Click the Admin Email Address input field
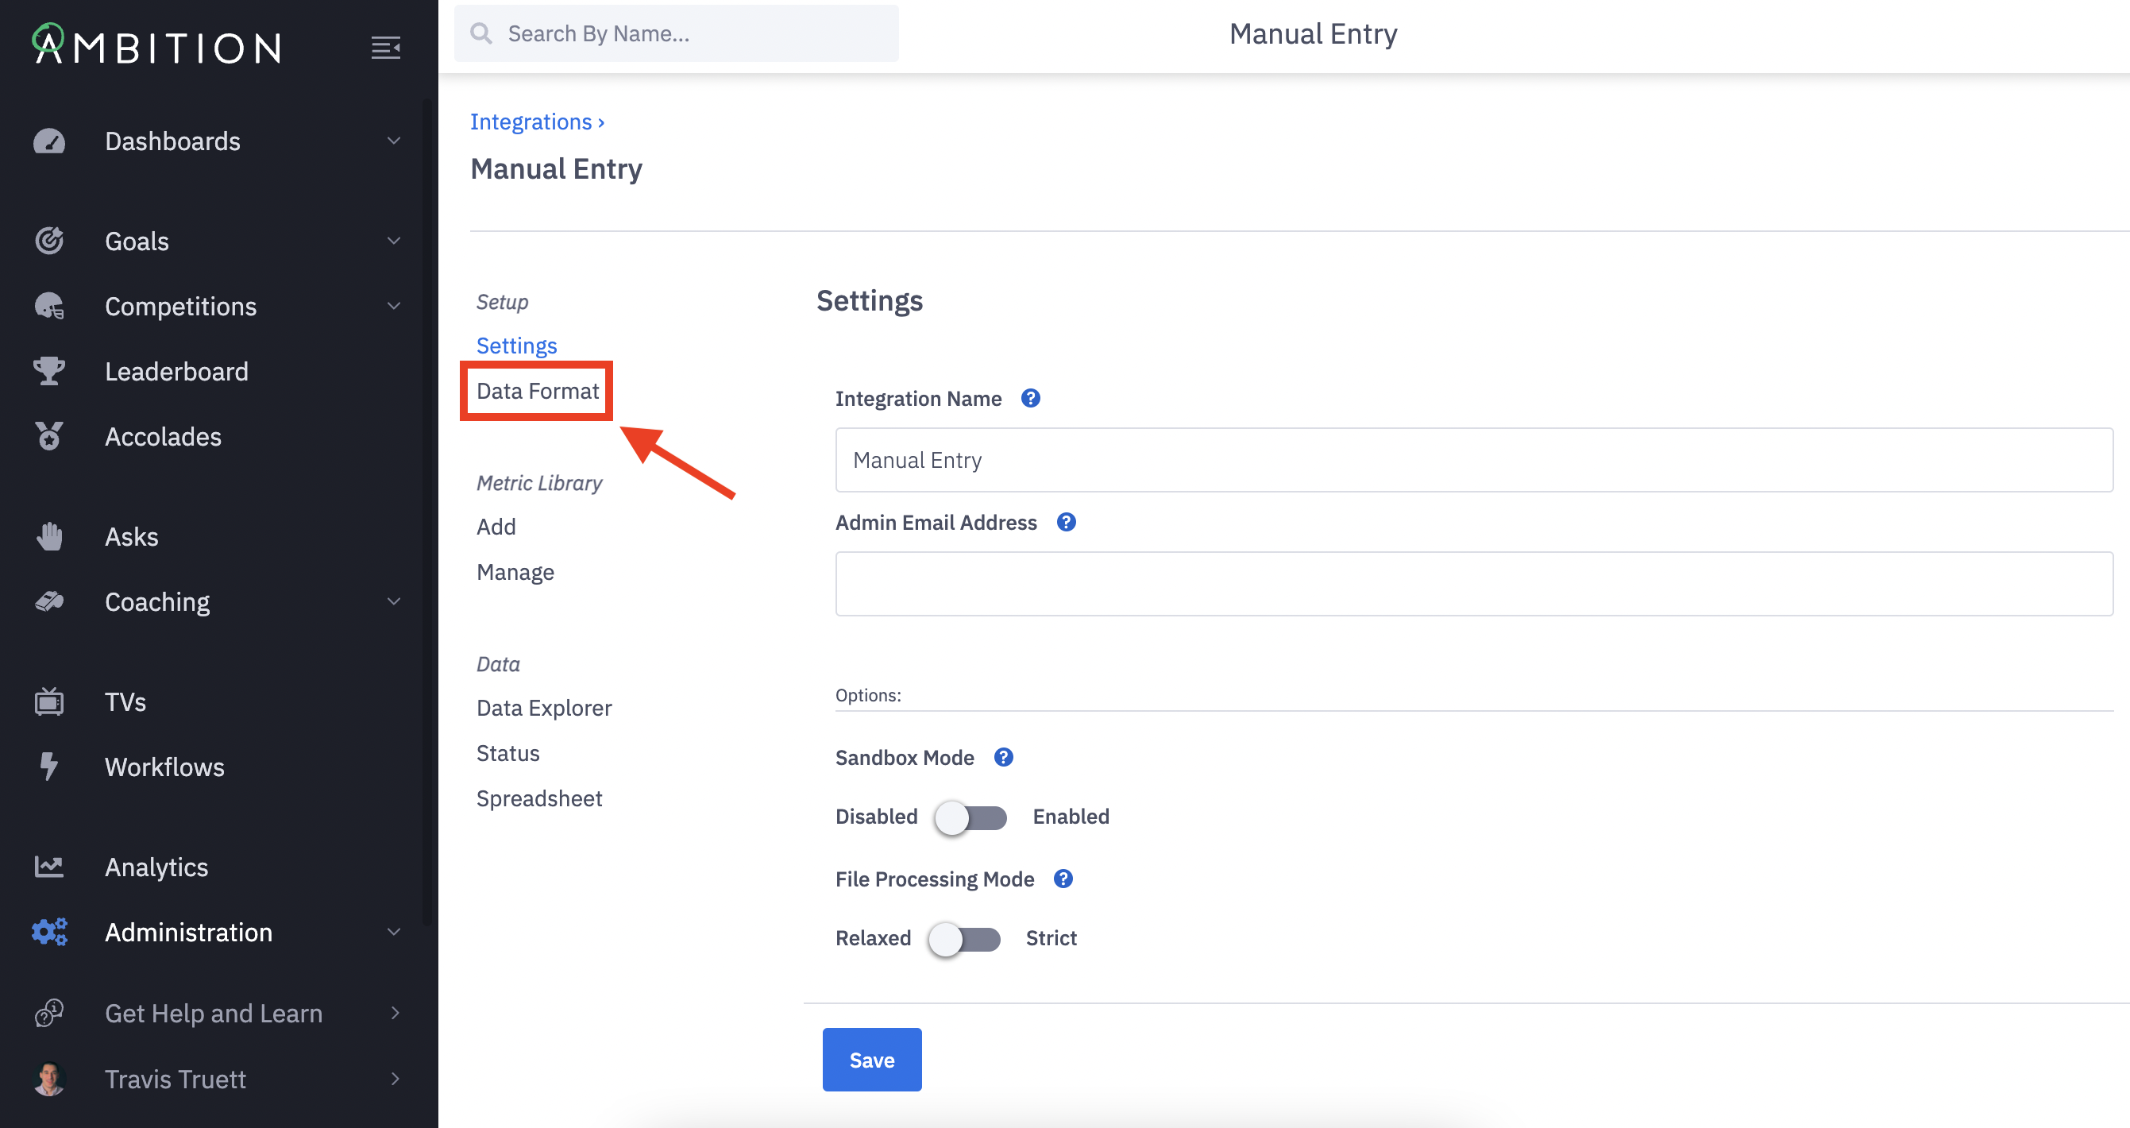The height and width of the screenshot is (1128, 2130). [x=1473, y=584]
